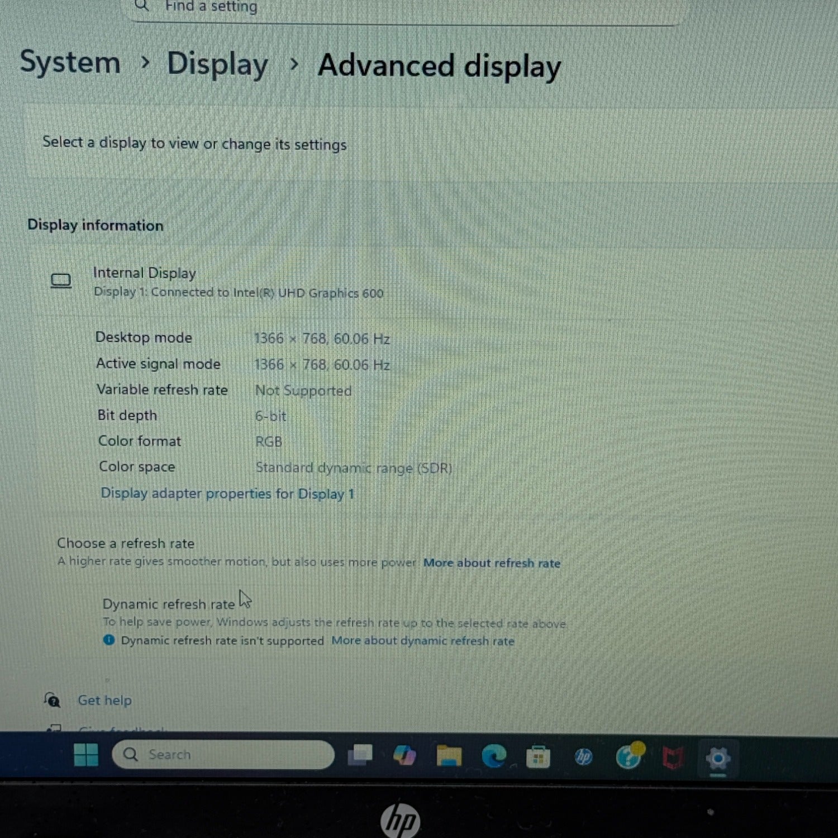Follow the More about dynamic refresh rate link

[x=422, y=641]
